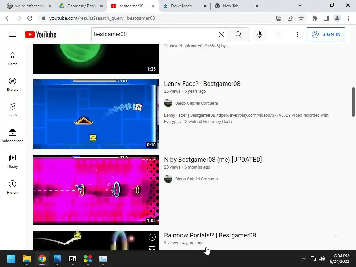Image resolution: width=356 pixels, height=267 pixels.
Task: Open History in sidebar
Action: click(13, 187)
